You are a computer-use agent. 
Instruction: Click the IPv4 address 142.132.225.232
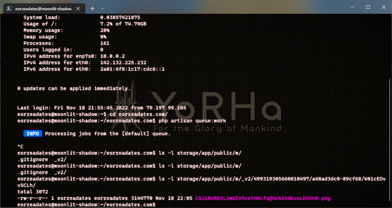pos(124,63)
